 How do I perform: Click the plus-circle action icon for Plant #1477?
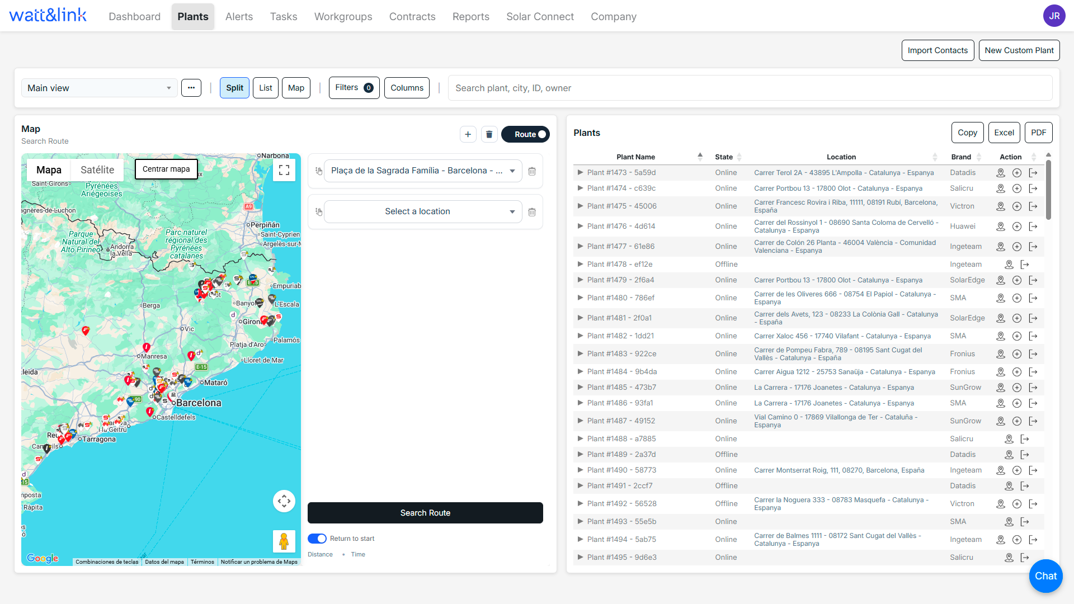[1017, 247]
